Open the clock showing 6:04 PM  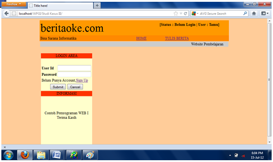point(257,155)
